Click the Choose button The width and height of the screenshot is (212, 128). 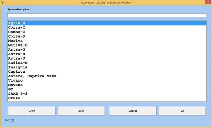pos(133,111)
